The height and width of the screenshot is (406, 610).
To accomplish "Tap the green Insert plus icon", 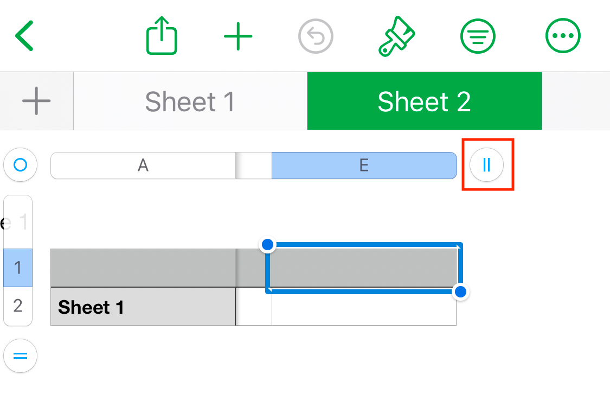I will coord(238,36).
